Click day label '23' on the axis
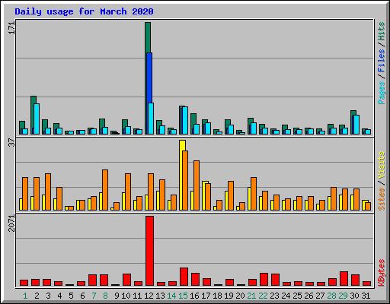 coord(274,296)
